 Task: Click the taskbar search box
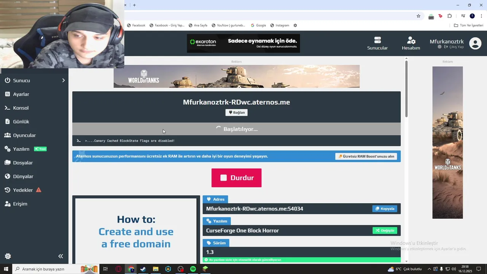(x=56, y=269)
